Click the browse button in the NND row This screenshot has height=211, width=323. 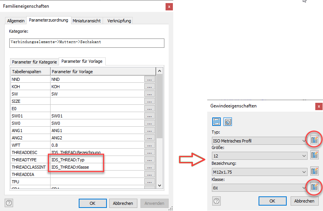coord(150,79)
